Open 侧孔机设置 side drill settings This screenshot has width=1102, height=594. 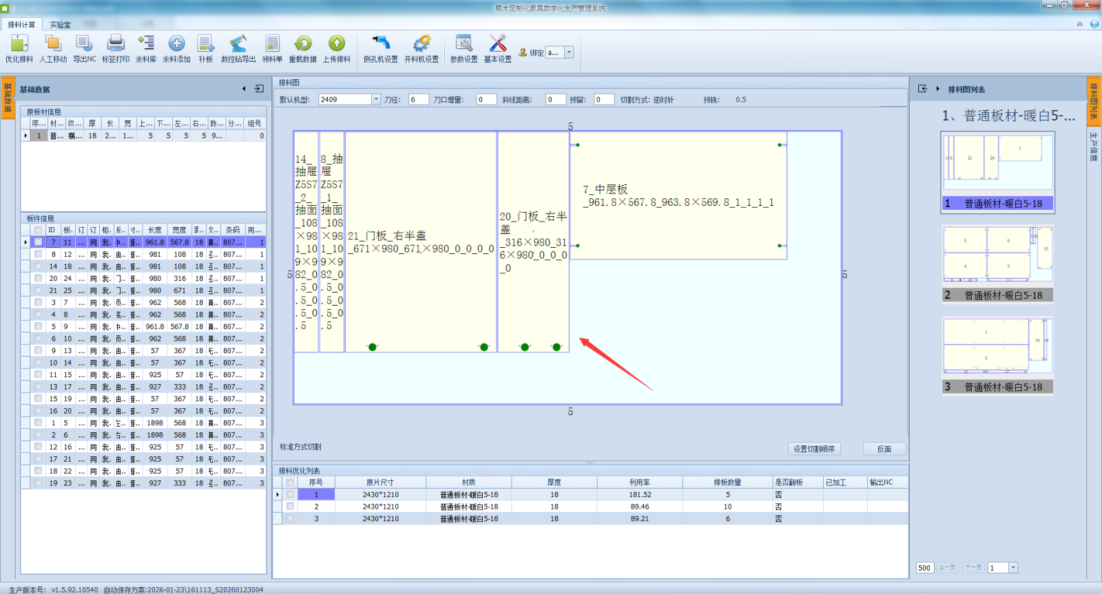(381, 48)
